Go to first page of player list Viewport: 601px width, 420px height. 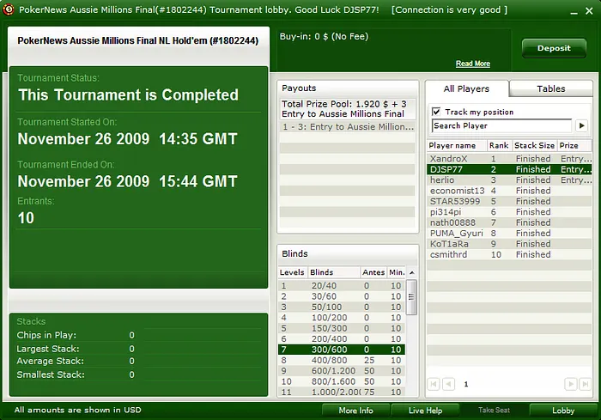pos(434,384)
